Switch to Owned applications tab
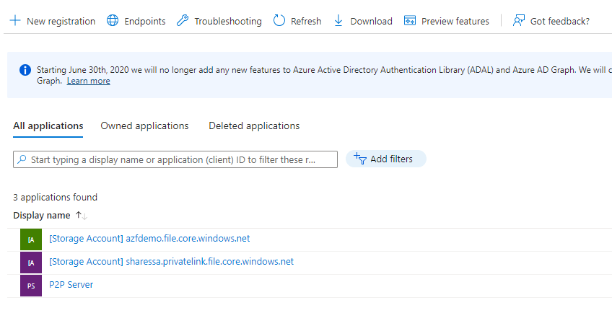The height and width of the screenshot is (326, 612). click(x=144, y=125)
